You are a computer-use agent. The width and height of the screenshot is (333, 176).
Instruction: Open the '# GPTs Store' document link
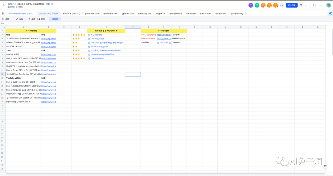95,35
